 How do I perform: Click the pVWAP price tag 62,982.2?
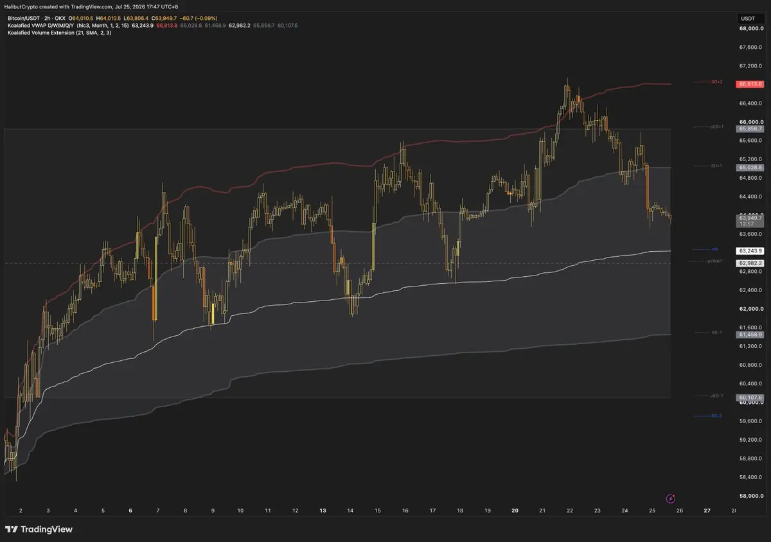pos(751,263)
